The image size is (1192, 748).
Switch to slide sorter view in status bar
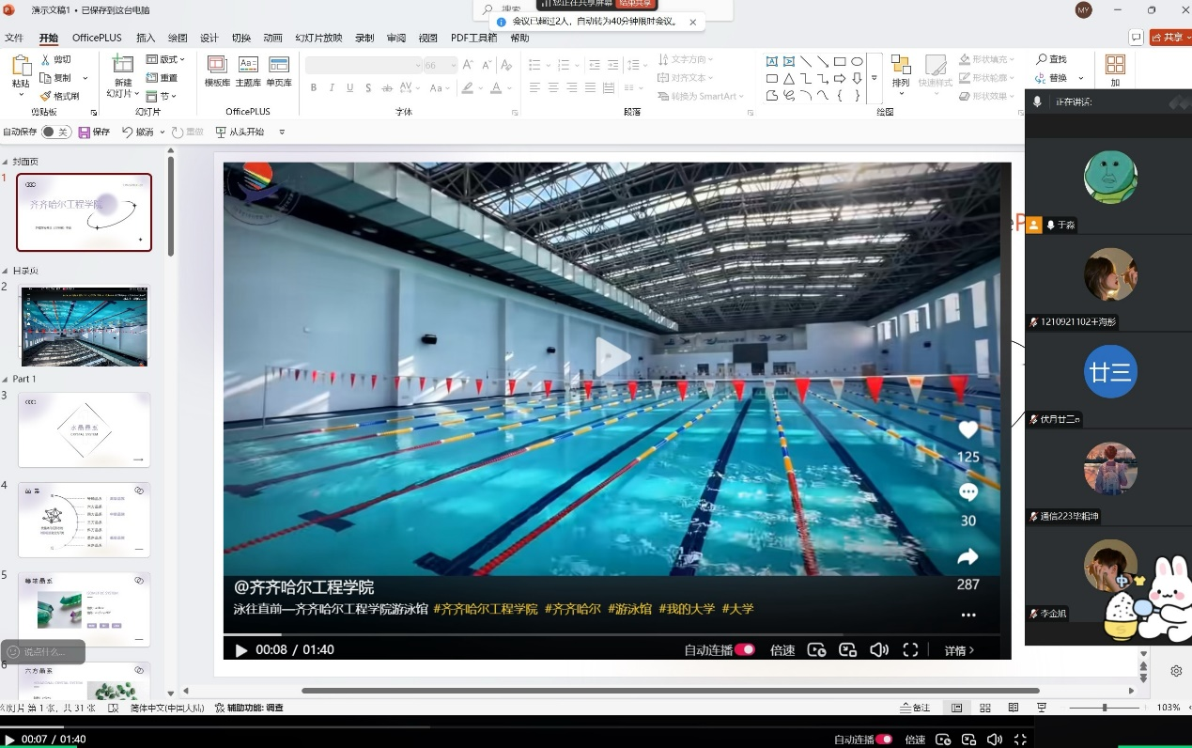click(984, 708)
